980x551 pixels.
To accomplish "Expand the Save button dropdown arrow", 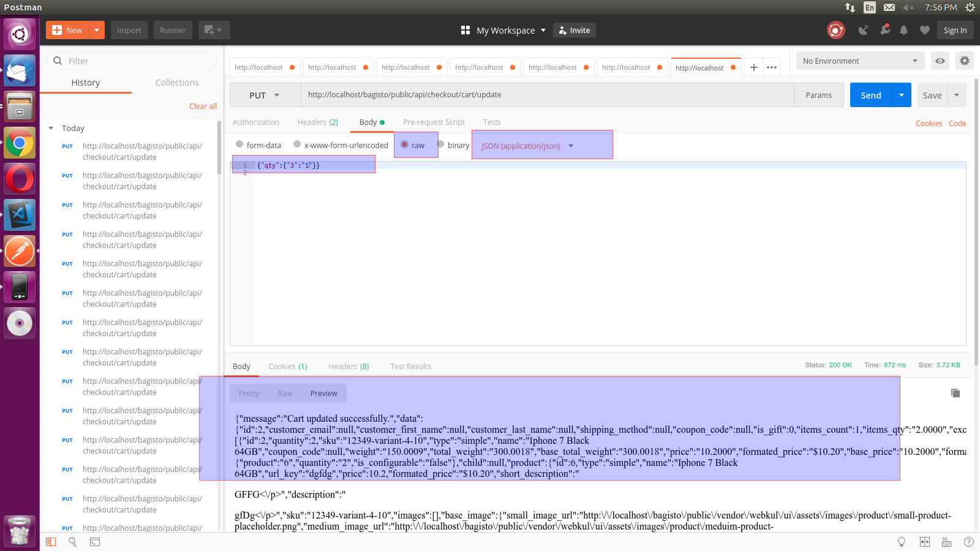I will click(x=957, y=95).
